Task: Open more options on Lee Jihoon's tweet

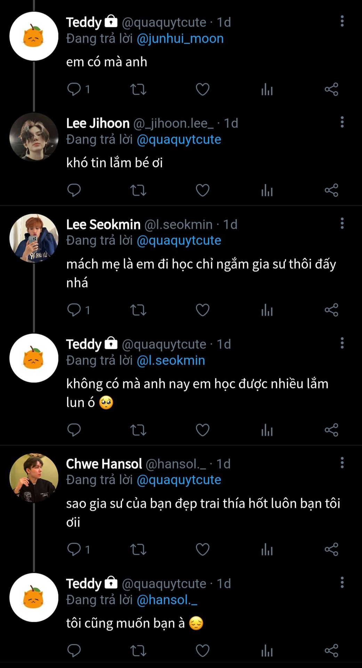Action: point(342,122)
